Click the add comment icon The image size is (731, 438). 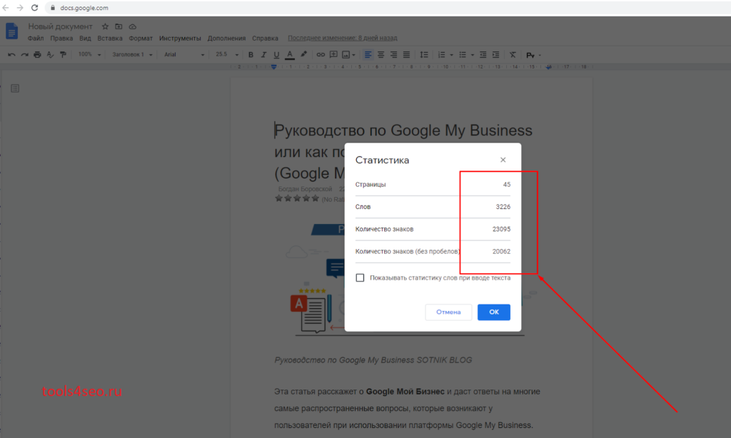(x=333, y=54)
